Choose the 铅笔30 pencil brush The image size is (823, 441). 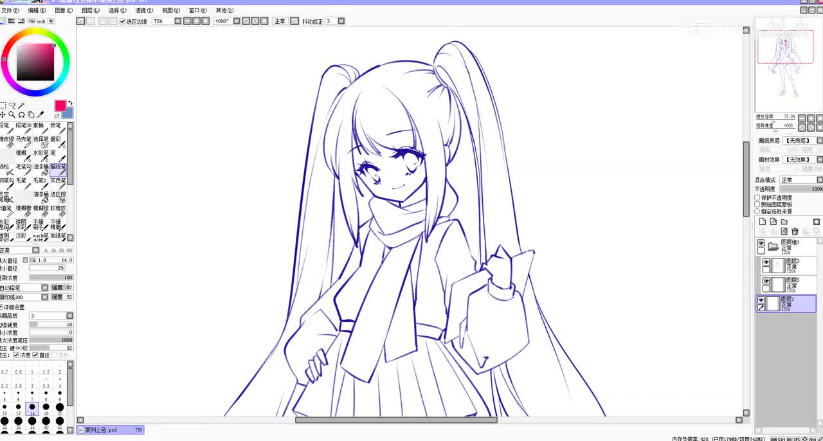click(x=24, y=128)
